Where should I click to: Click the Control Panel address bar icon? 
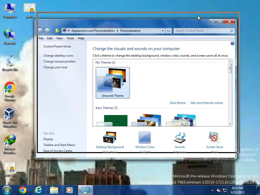(x=64, y=30)
